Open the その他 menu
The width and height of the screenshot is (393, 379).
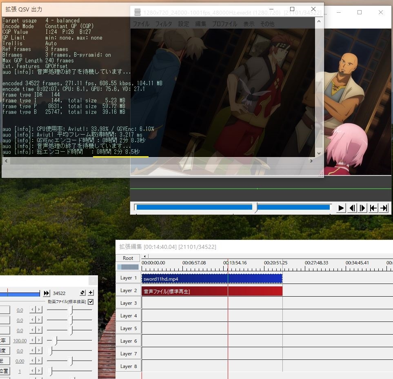(267, 24)
